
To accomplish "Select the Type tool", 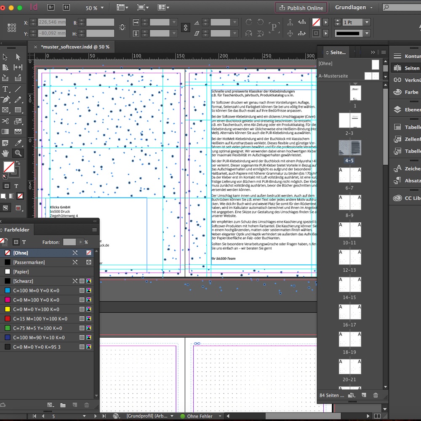I will (5, 89).
